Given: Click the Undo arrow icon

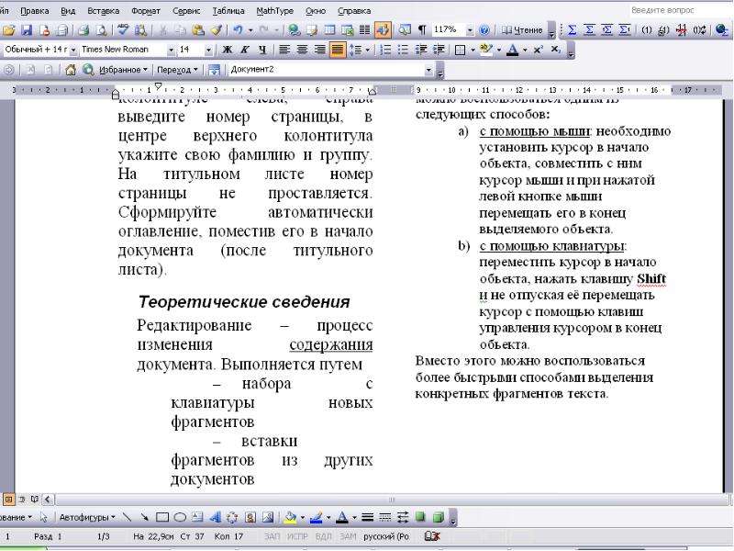Looking at the screenshot, I should tap(238, 30).
